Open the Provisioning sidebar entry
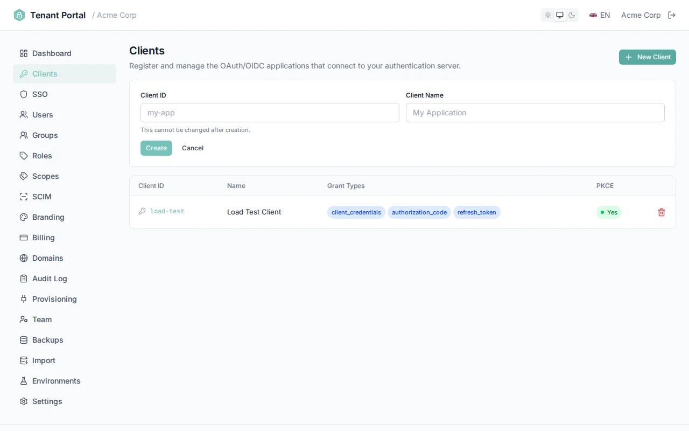The image size is (689, 431). tap(65, 299)
